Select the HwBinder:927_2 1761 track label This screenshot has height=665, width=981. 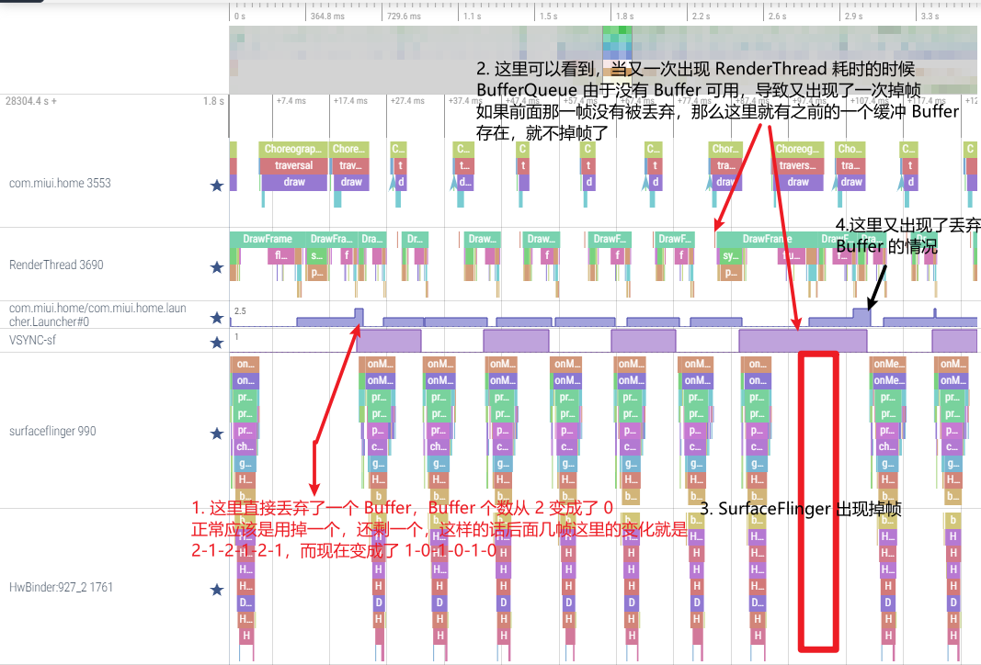coord(60,587)
